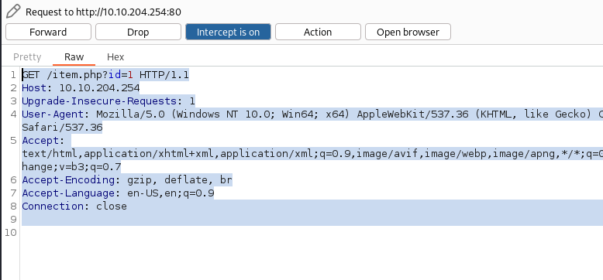Viewport: 603px width, 280px height.
Task: Click line number 1 in the gutter
Action: tap(13, 75)
